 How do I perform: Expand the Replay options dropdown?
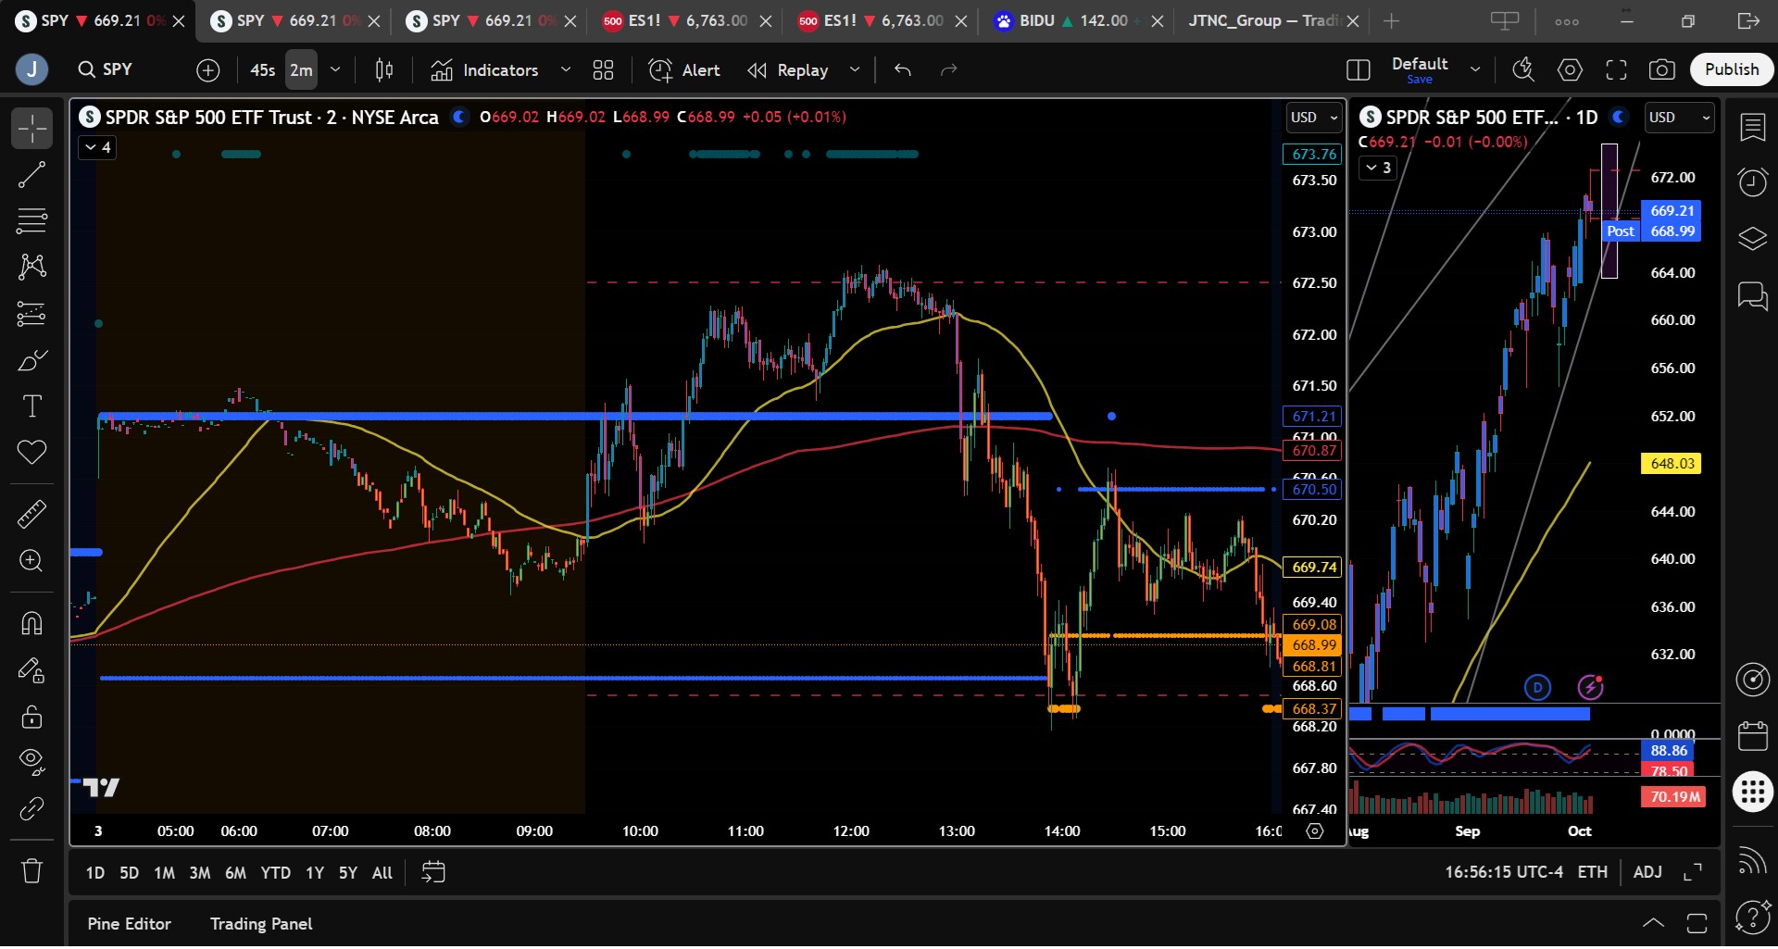tap(855, 69)
